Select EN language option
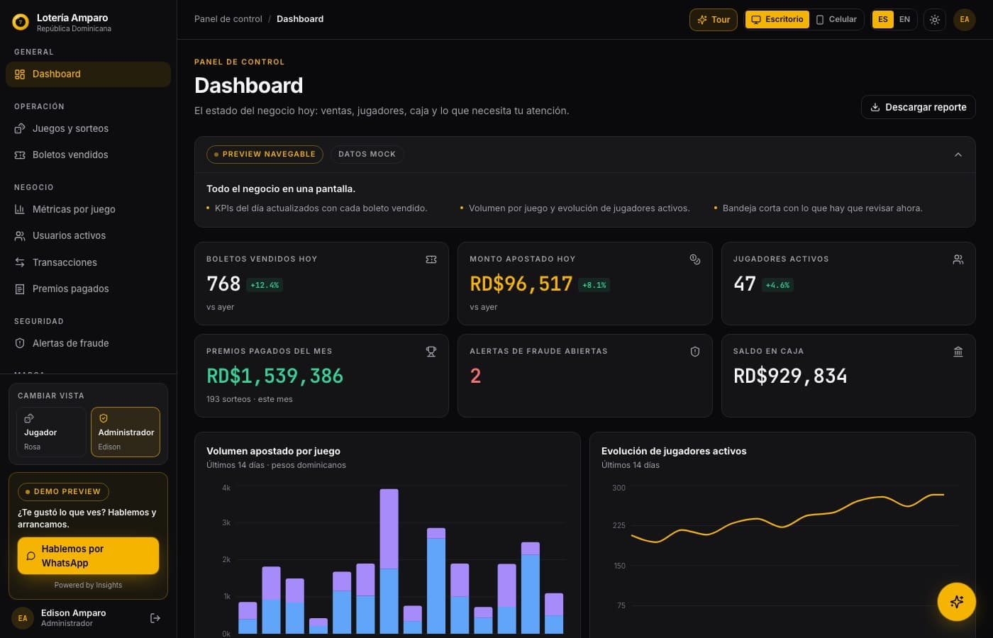Screen dimensions: 993x638 point(904,20)
